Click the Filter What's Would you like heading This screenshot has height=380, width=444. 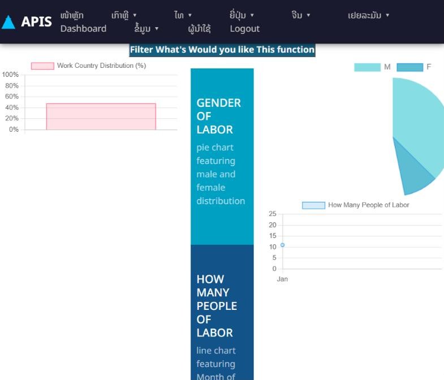tap(222, 50)
